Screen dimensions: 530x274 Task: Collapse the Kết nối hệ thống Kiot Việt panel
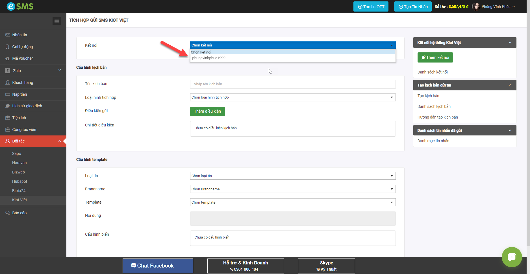pos(510,43)
